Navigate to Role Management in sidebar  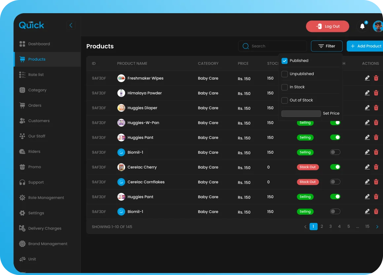click(46, 198)
